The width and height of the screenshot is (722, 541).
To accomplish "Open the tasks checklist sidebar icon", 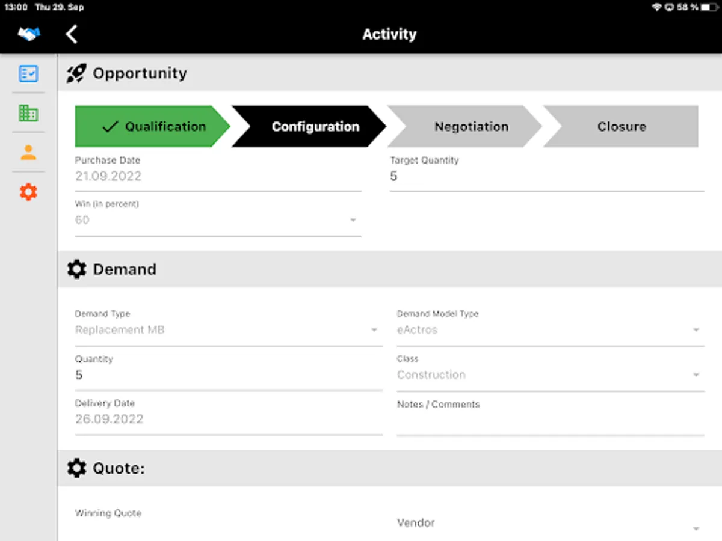I will pos(28,73).
